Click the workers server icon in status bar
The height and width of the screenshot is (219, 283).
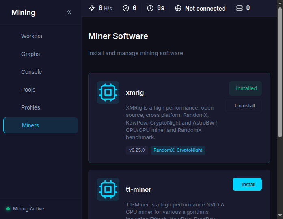pos(240,8)
